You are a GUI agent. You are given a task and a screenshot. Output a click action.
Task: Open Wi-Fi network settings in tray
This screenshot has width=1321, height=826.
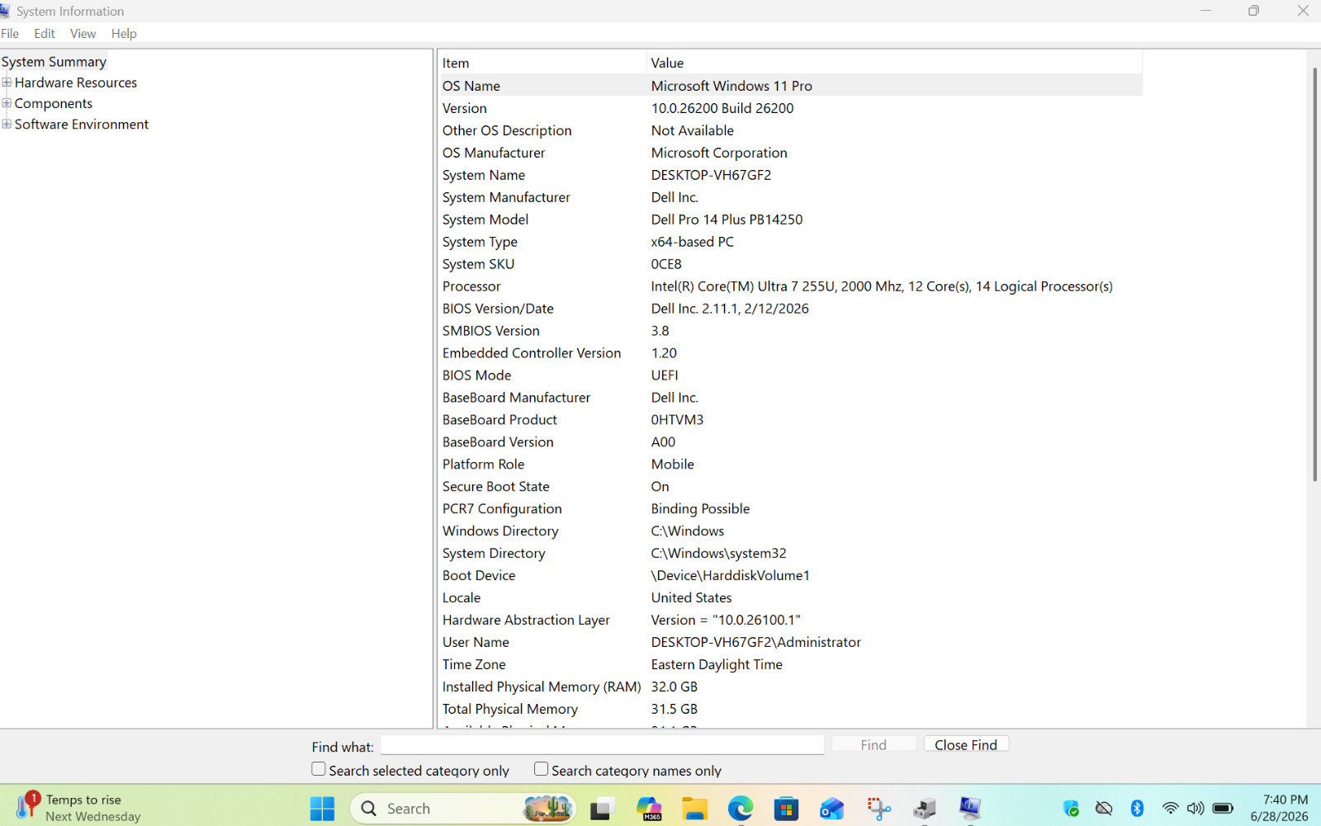coord(1170,809)
